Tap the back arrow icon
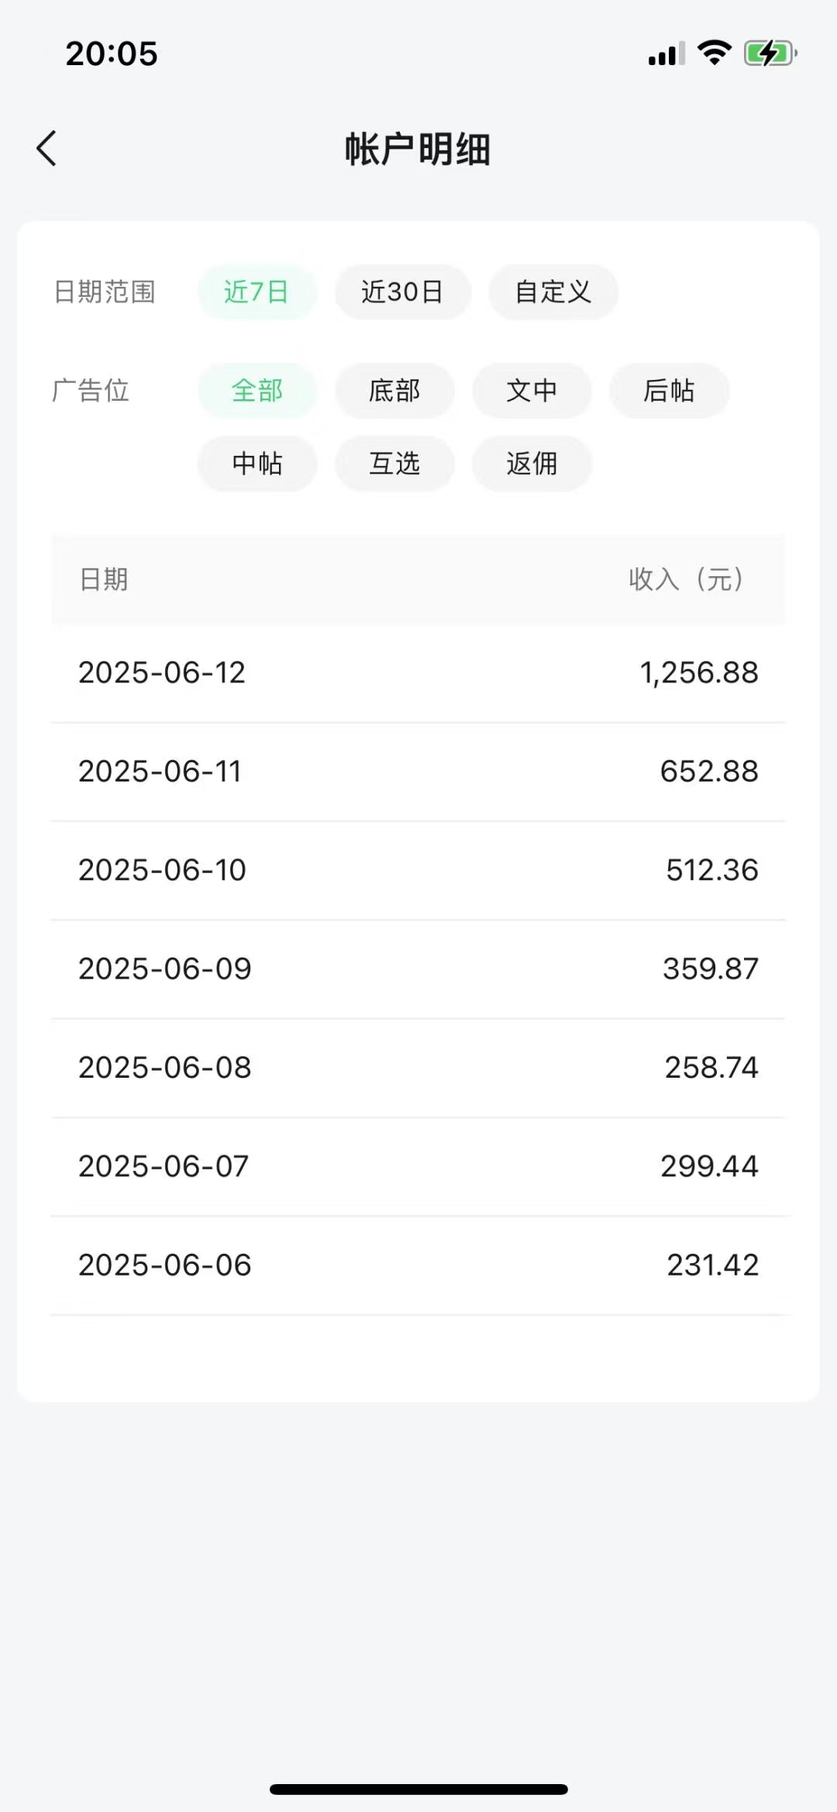The image size is (837, 1812). point(47,148)
